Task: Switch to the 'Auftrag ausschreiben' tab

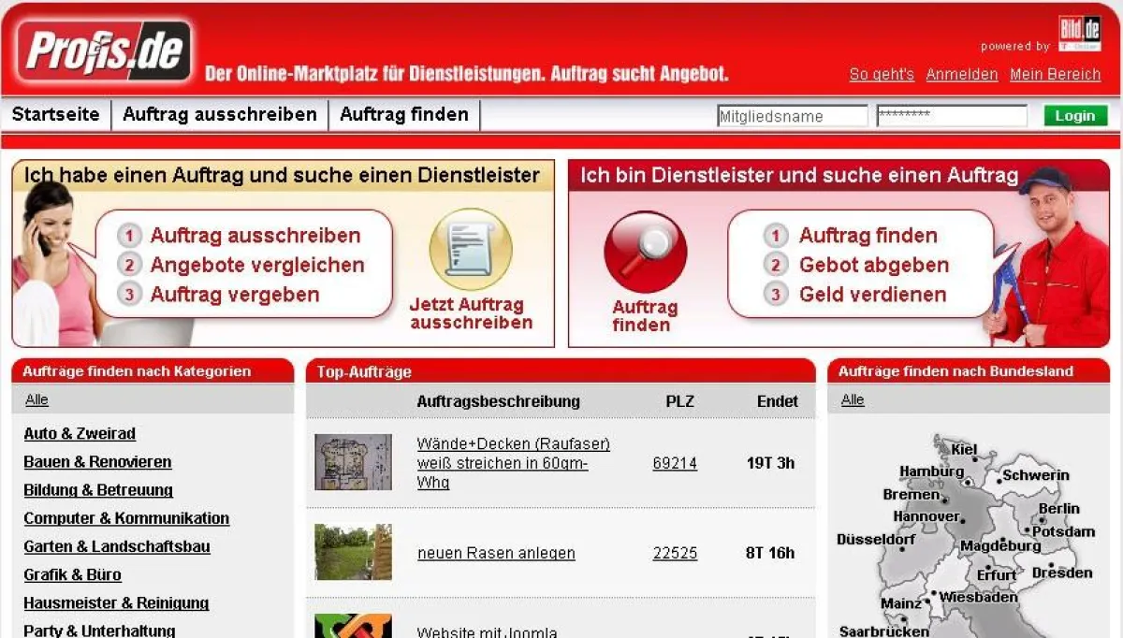Action: click(x=220, y=114)
